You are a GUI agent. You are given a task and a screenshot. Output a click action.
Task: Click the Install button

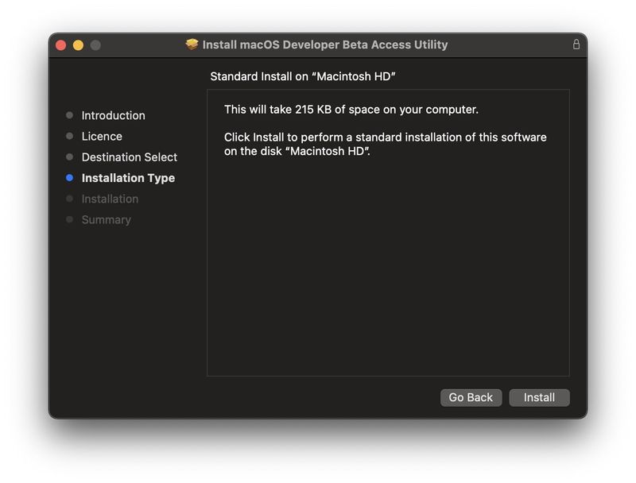tap(539, 397)
